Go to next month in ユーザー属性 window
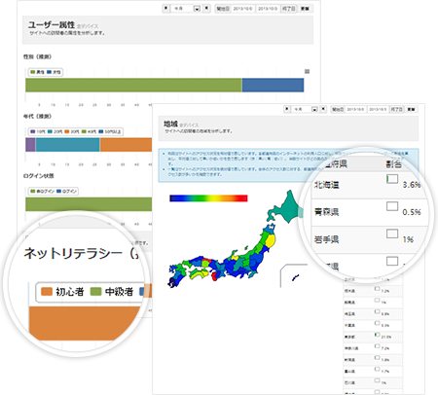The width and height of the screenshot is (438, 395). pyautogui.click(x=206, y=8)
